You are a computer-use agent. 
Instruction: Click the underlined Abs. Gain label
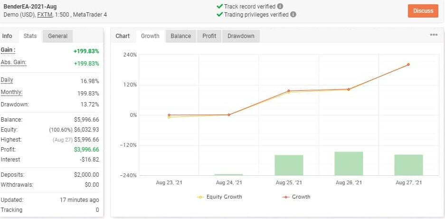(x=13, y=62)
